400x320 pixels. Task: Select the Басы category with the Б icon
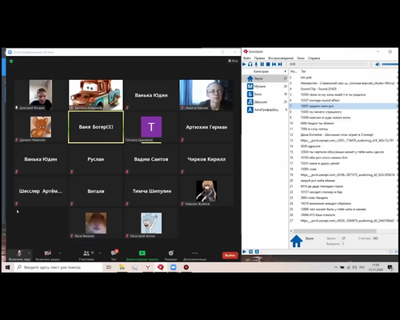click(x=265, y=94)
